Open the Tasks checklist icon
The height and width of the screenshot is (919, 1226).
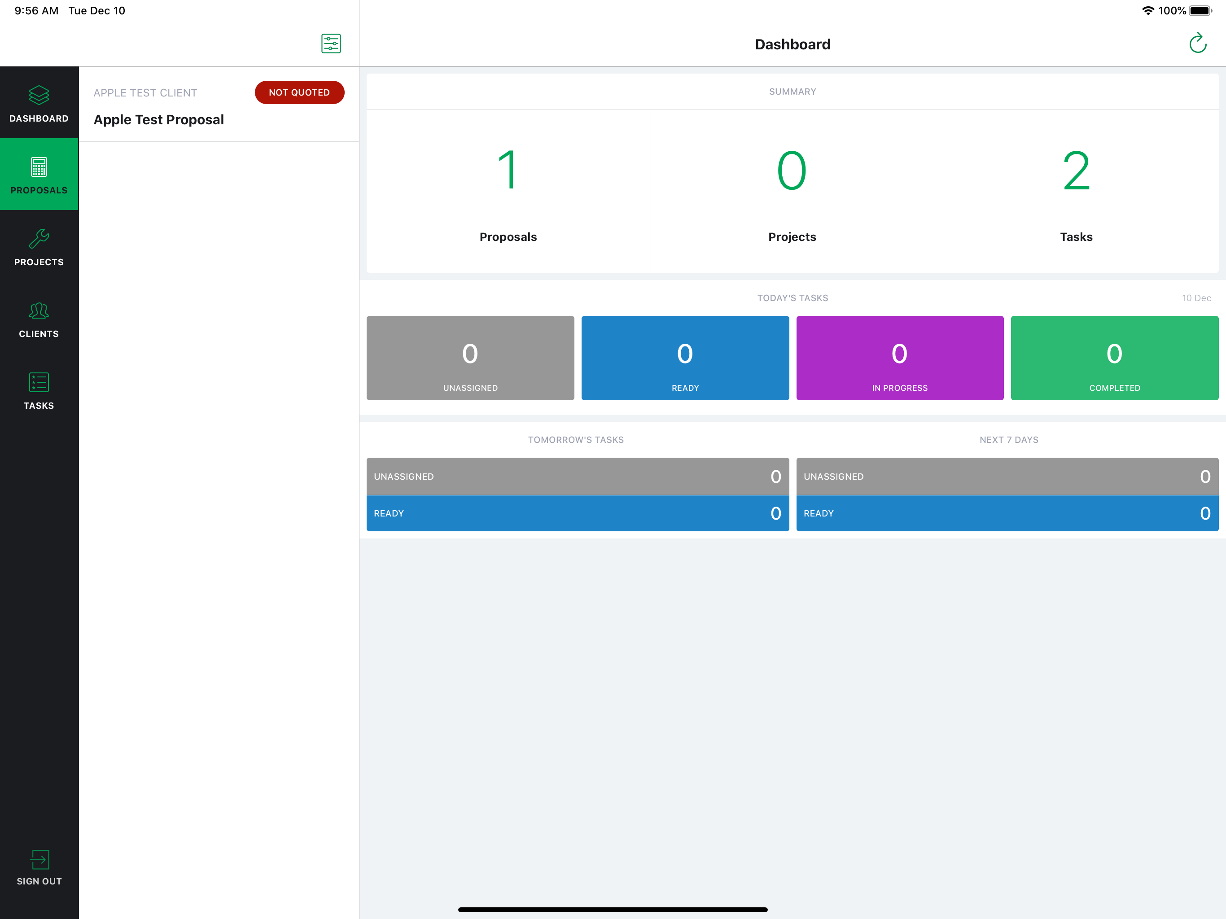[39, 382]
